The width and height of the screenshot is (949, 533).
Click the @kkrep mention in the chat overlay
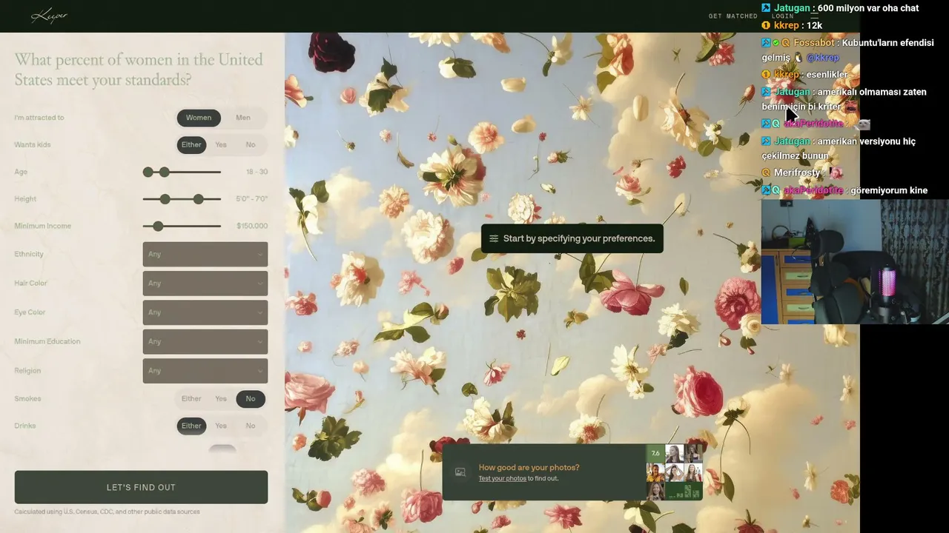(823, 58)
